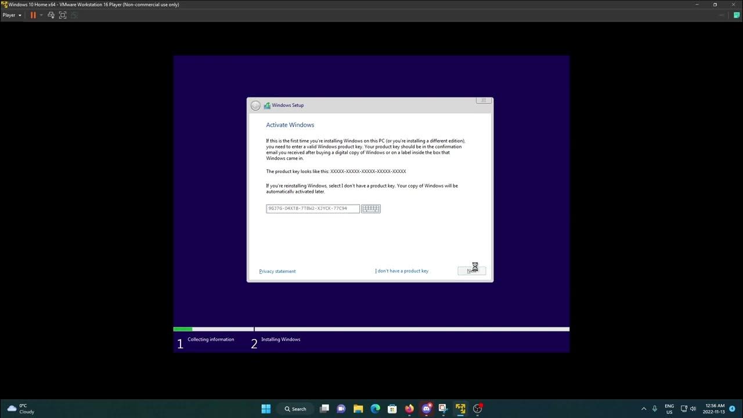Image resolution: width=743 pixels, height=418 pixels.
Task: Open the on-screen keyboard button
Action: 371,208
